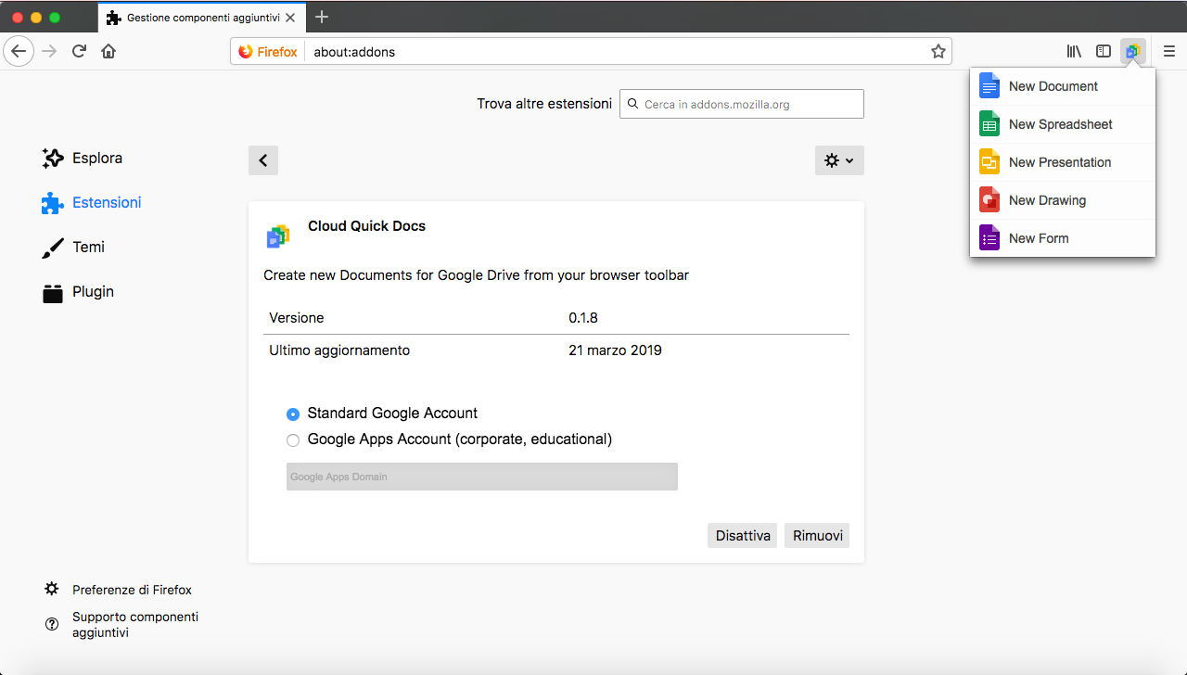
Task: Click the Plugin block icon
Action: [53, 292]
